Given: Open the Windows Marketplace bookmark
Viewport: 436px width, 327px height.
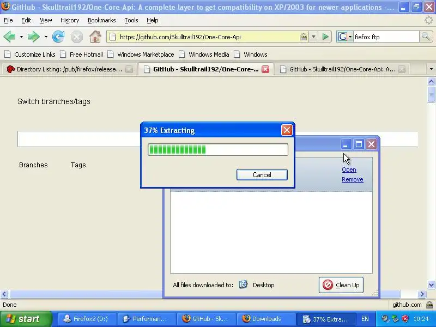Looking at the screenshot, I should click(x=141, y=55).
